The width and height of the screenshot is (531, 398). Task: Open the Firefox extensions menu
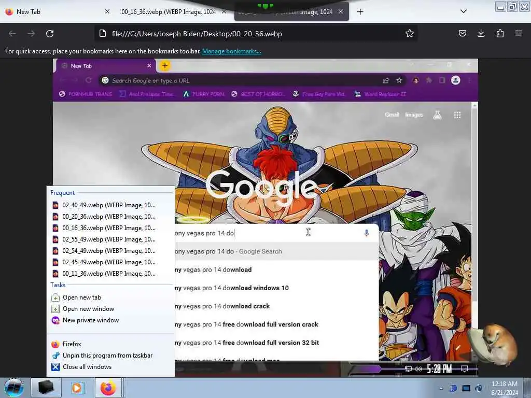500,33
